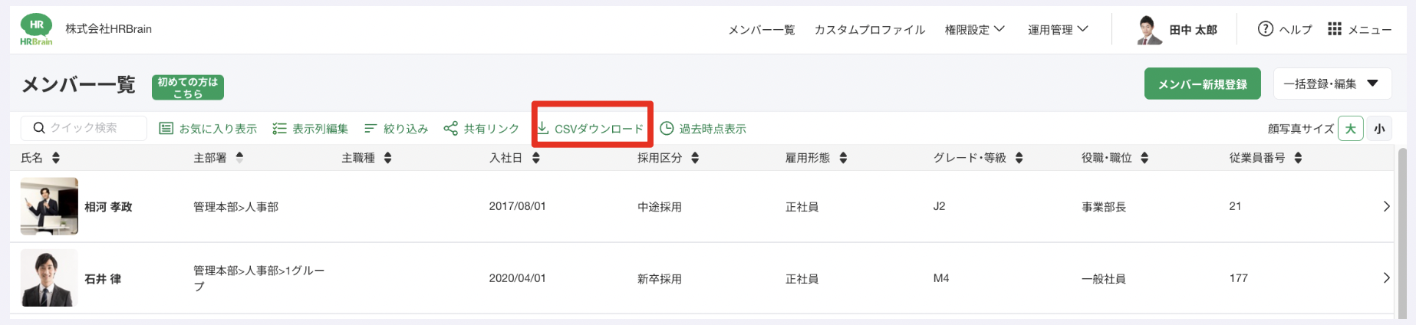Image resolution: width=1416 pixels, height=325 pixels.
Task: Open the help question mark icon
Action: coord(1265,29)
